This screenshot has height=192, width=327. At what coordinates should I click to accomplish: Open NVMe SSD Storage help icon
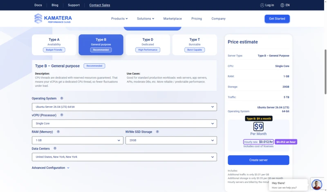click(157, 132)
